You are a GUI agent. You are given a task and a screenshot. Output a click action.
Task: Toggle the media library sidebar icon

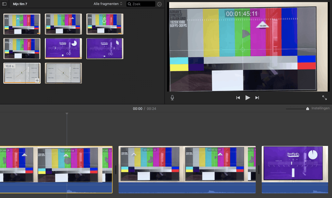(4, 4)
